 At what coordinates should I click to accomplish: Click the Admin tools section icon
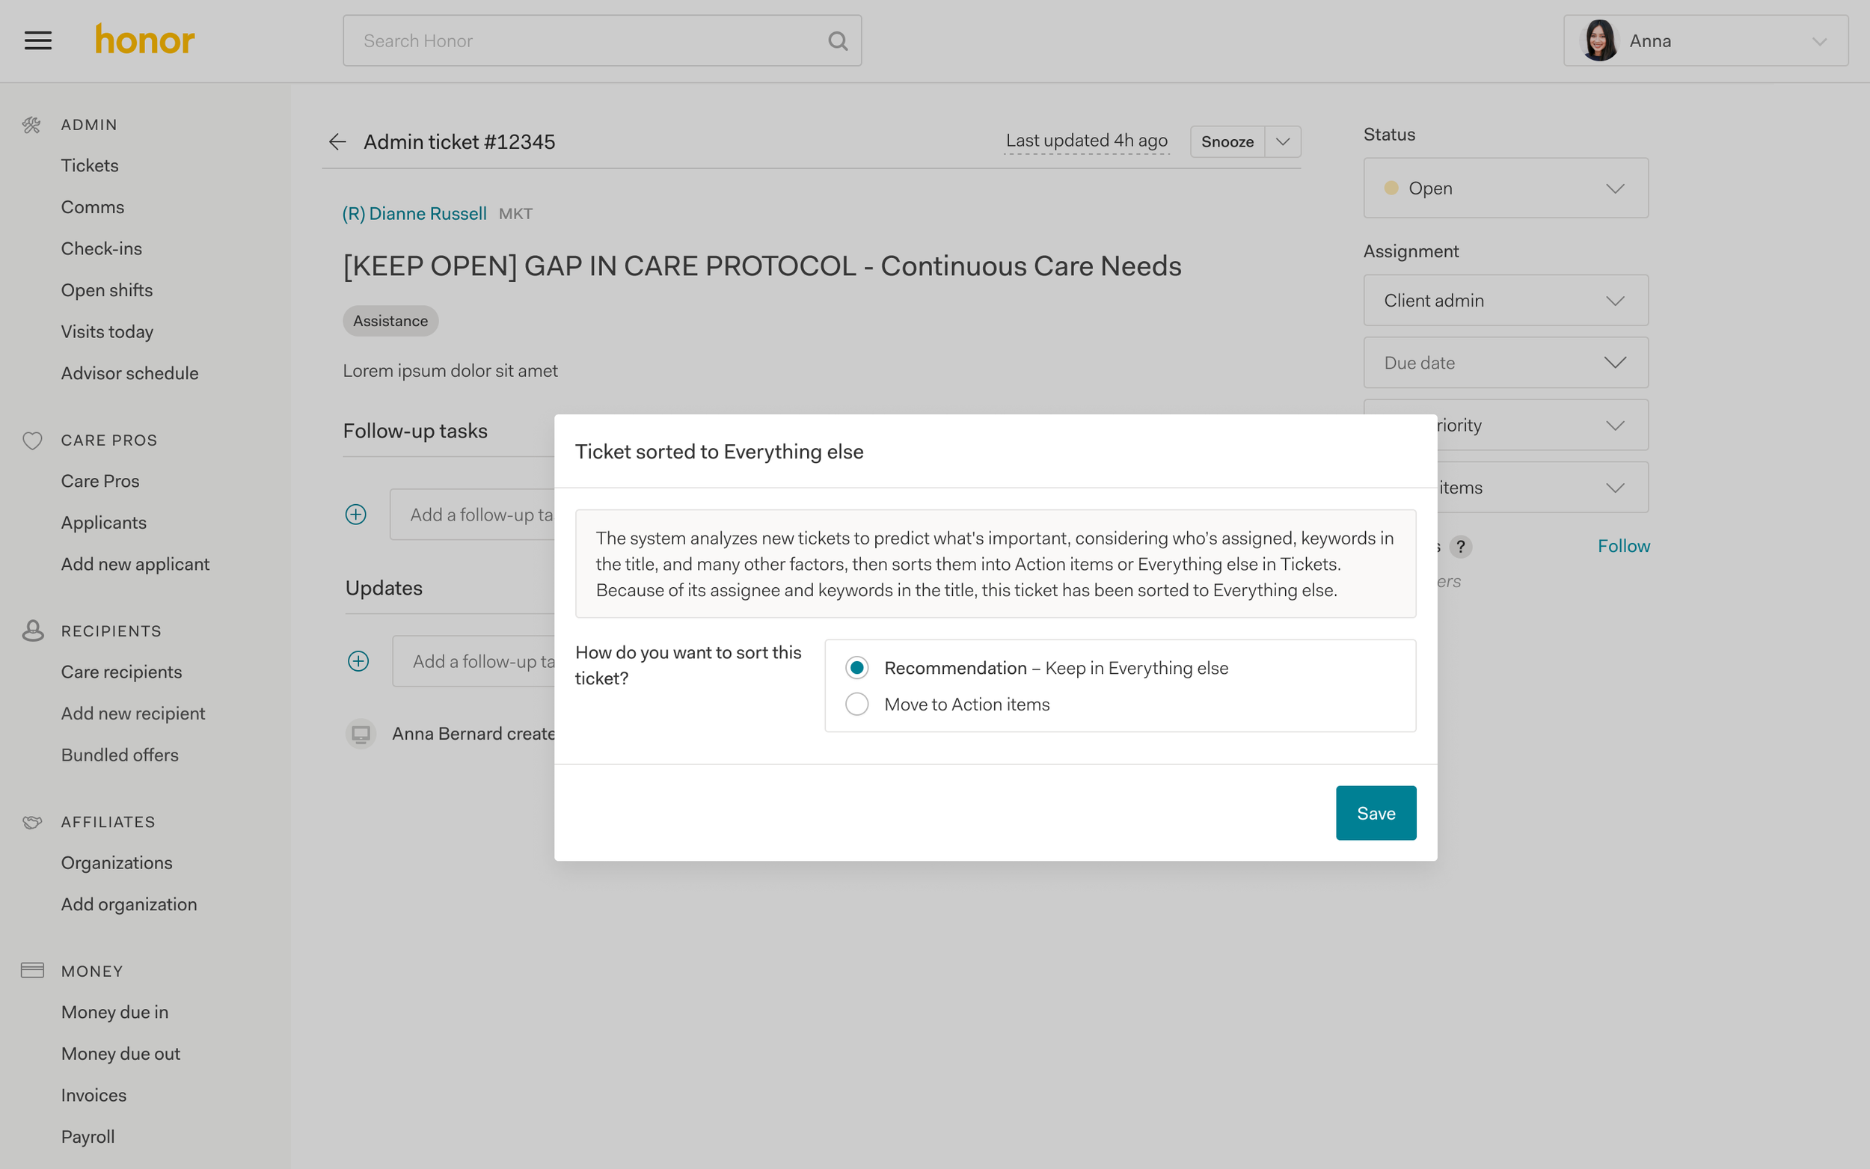[x=31, y=124]
